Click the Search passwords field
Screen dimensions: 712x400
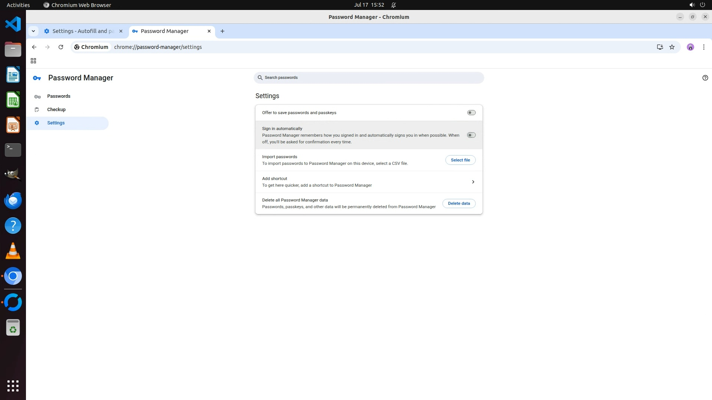coord(369,78)
